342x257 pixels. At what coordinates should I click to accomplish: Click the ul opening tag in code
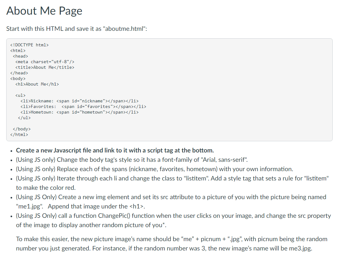click(19, 95)
